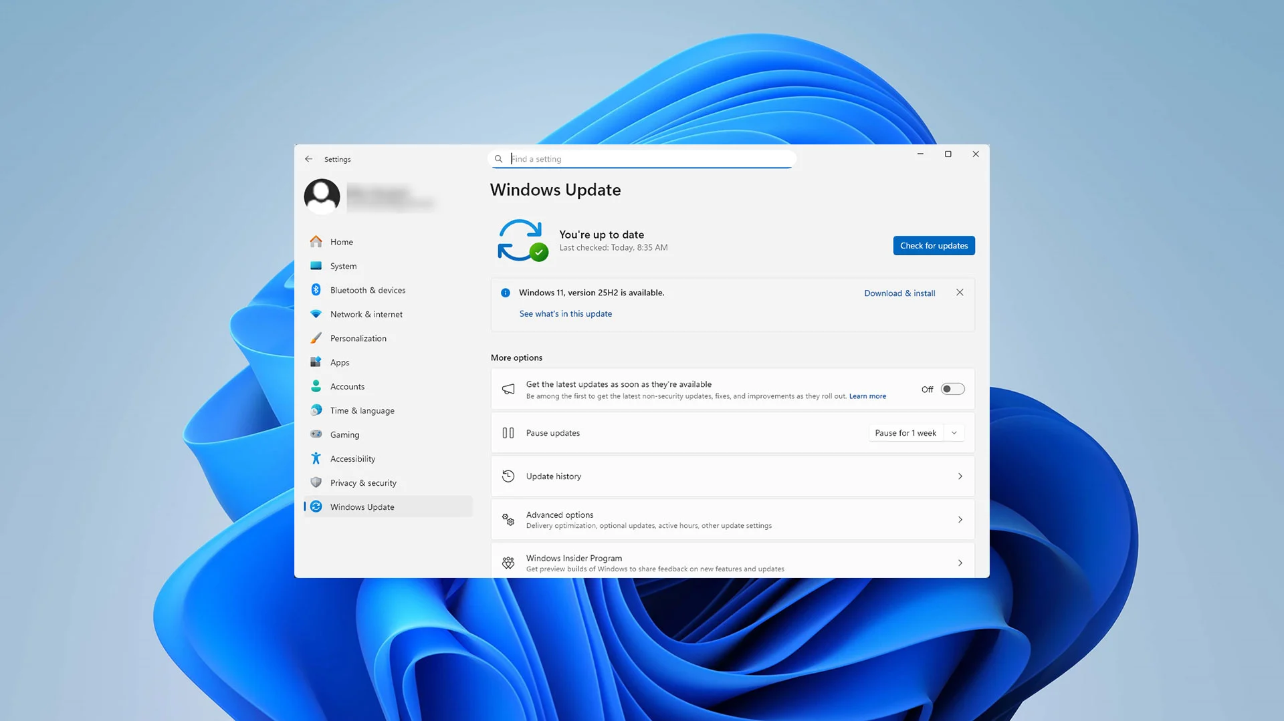This screenshot has height=721, width=1284.
Task: Select Windows Update in sidebar
Action: [x=388, y=507]
